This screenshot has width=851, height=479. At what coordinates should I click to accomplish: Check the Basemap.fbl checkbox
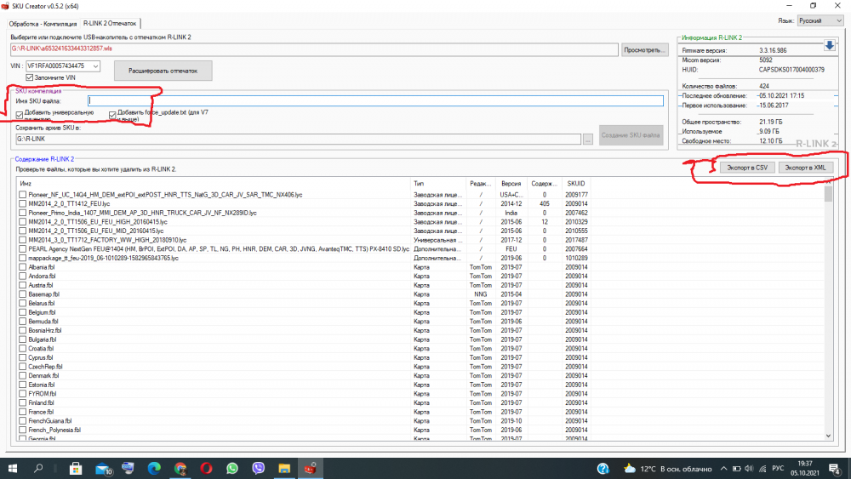tap(22, 294)
